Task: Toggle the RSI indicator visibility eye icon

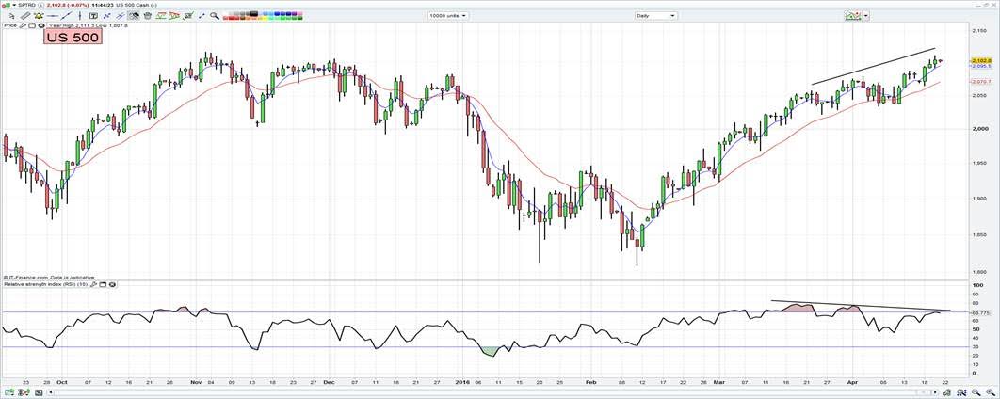Action: tap(114, 283)
